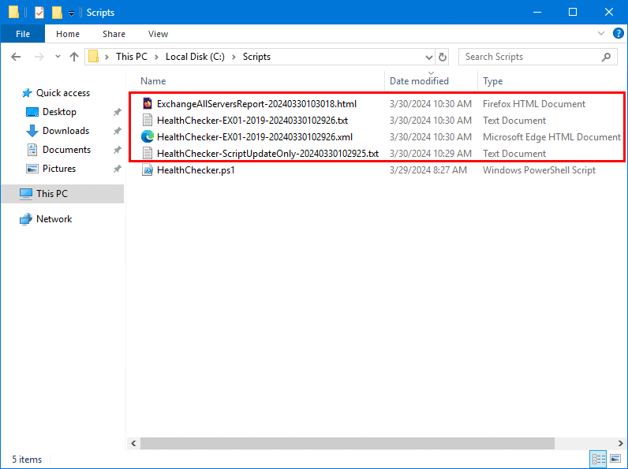Click Scripts in the address path
The height and width of the screenshot is (469, 628).
click(256, 57)
